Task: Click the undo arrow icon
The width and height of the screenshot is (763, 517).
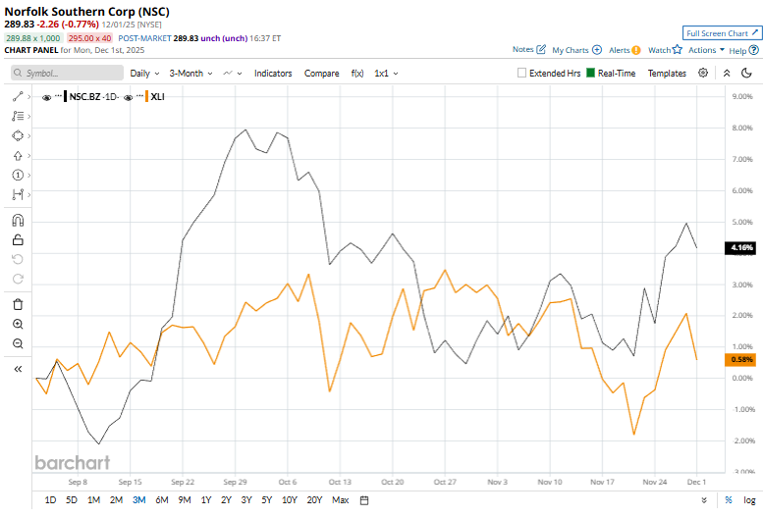Action: point(18,259)
